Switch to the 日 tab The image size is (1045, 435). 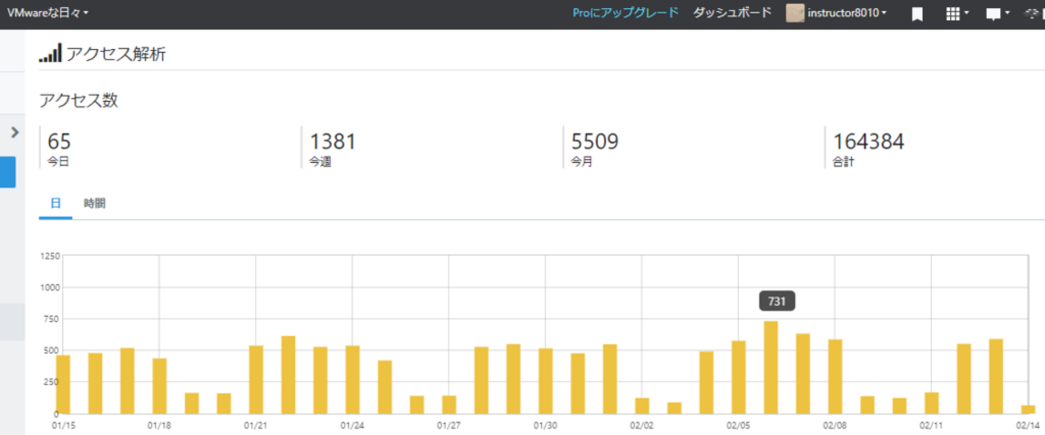click(x=55, y=204)
